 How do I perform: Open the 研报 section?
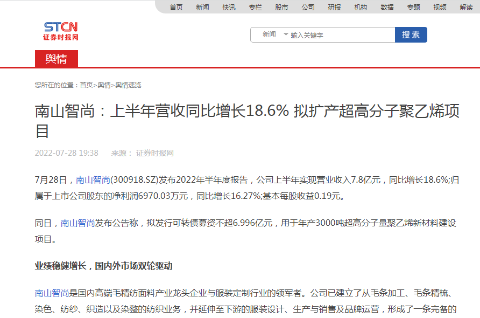334,7
